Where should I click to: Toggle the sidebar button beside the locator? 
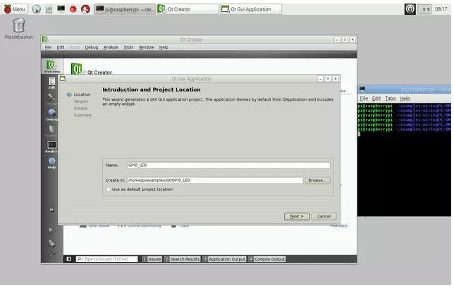click(68, 259)
